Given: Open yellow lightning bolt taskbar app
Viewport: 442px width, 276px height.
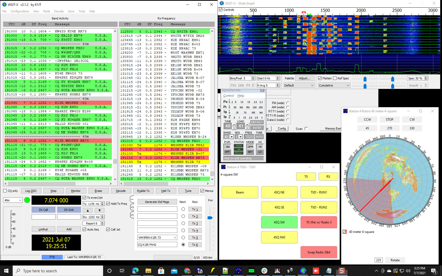Looking at the screenshot, I should click(213, 271).
